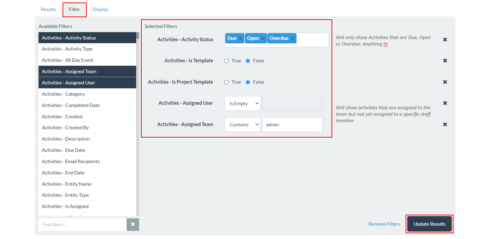Delete the Is Project Template filter row

(445, 82)
